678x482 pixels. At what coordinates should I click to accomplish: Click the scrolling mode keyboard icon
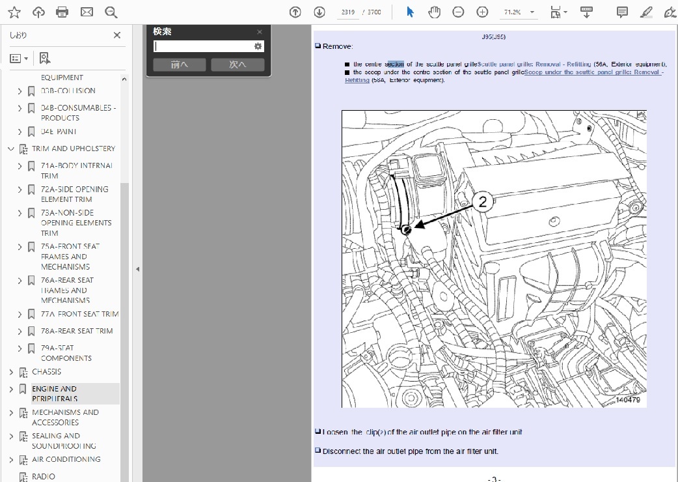pyautogui.click(x=586, y=12)
